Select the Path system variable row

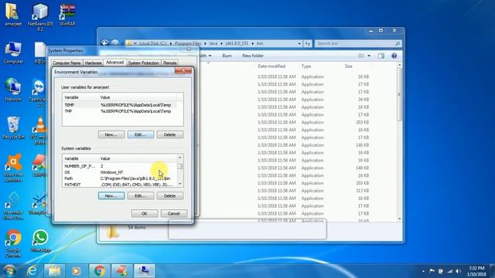point(120,178)
